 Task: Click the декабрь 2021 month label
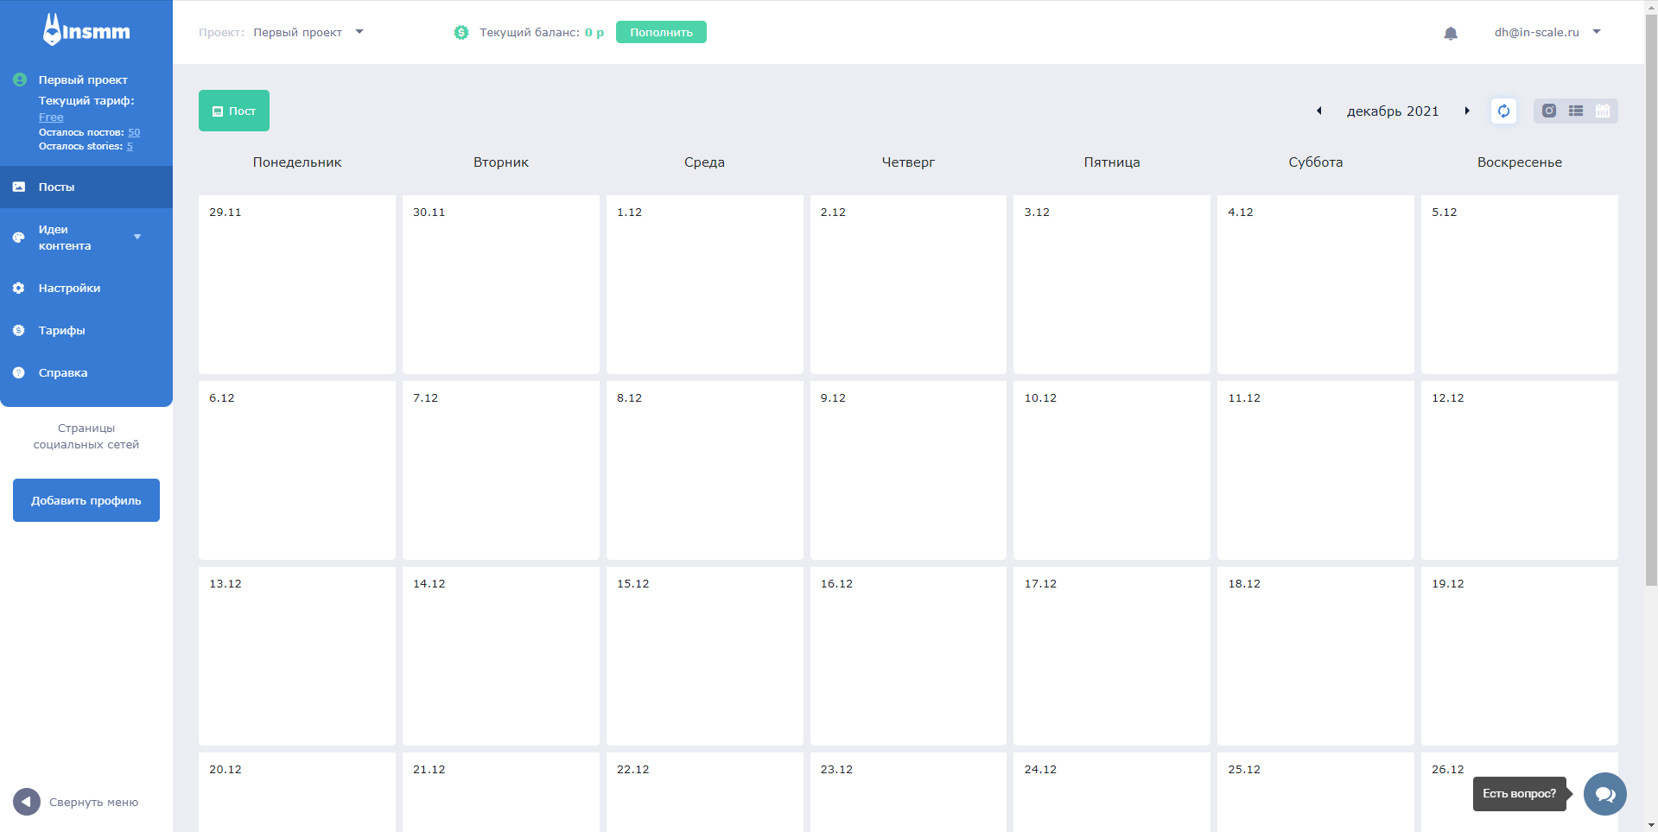pyautogui.click(x=1393, y=111)
